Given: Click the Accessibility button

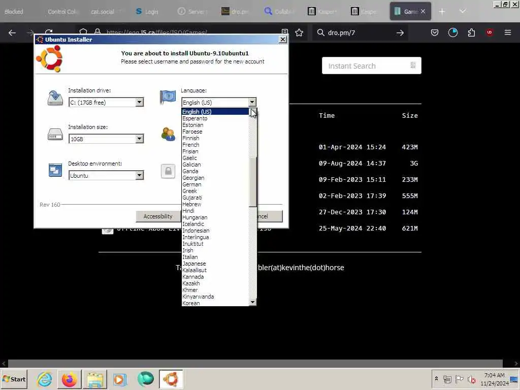Looking at the screenshot, I should (158, 216).
